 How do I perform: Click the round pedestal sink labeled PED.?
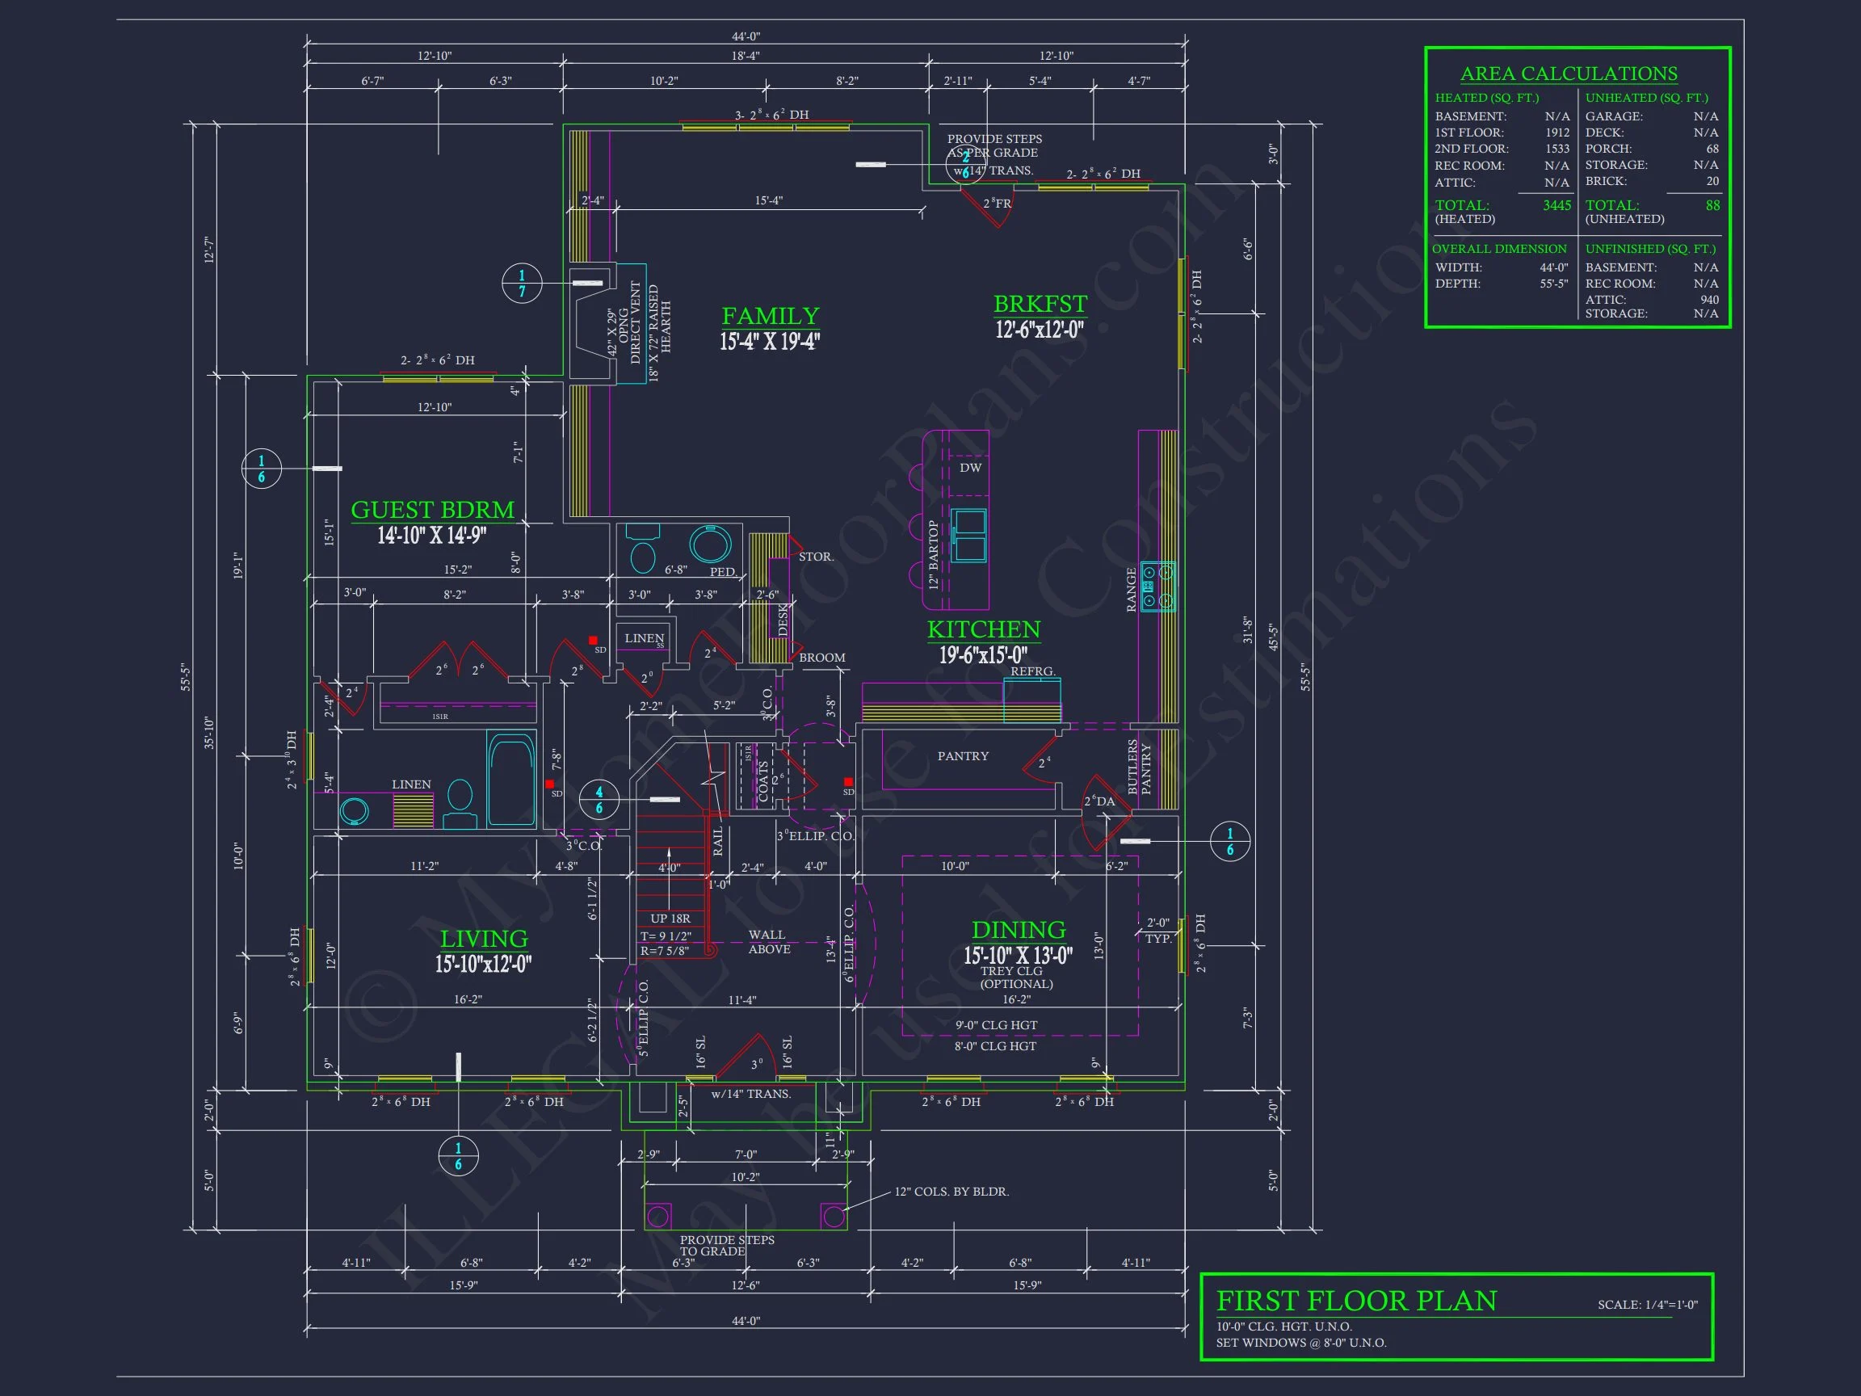(x=710, y=545)
